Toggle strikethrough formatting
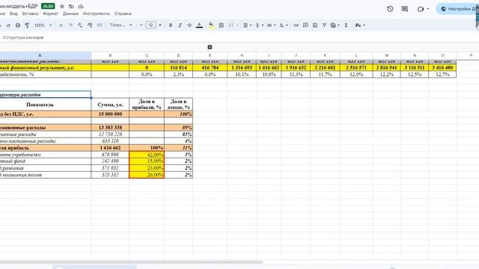This screenshot has width=479, height=269. tap(189, 25)
